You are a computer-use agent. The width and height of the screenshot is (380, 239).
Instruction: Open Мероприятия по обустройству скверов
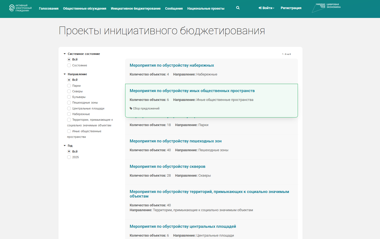click(x=167, y=166)
